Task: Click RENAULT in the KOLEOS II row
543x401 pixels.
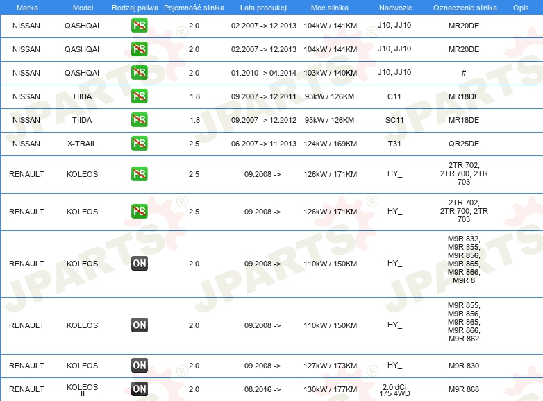Action: 26,389
